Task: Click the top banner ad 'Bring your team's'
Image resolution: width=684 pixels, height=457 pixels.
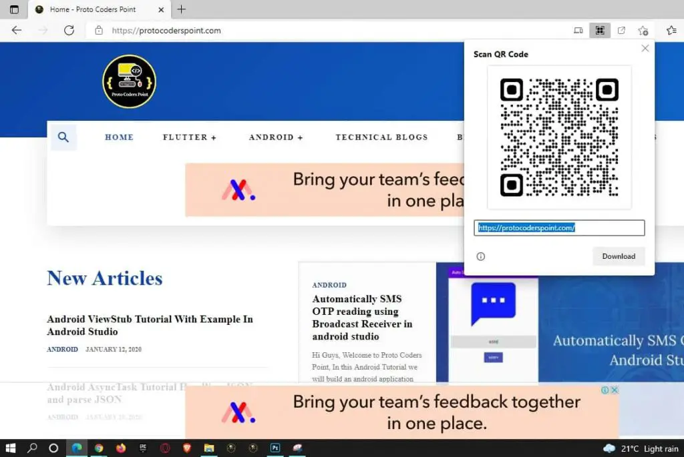Action: [325, 190]
